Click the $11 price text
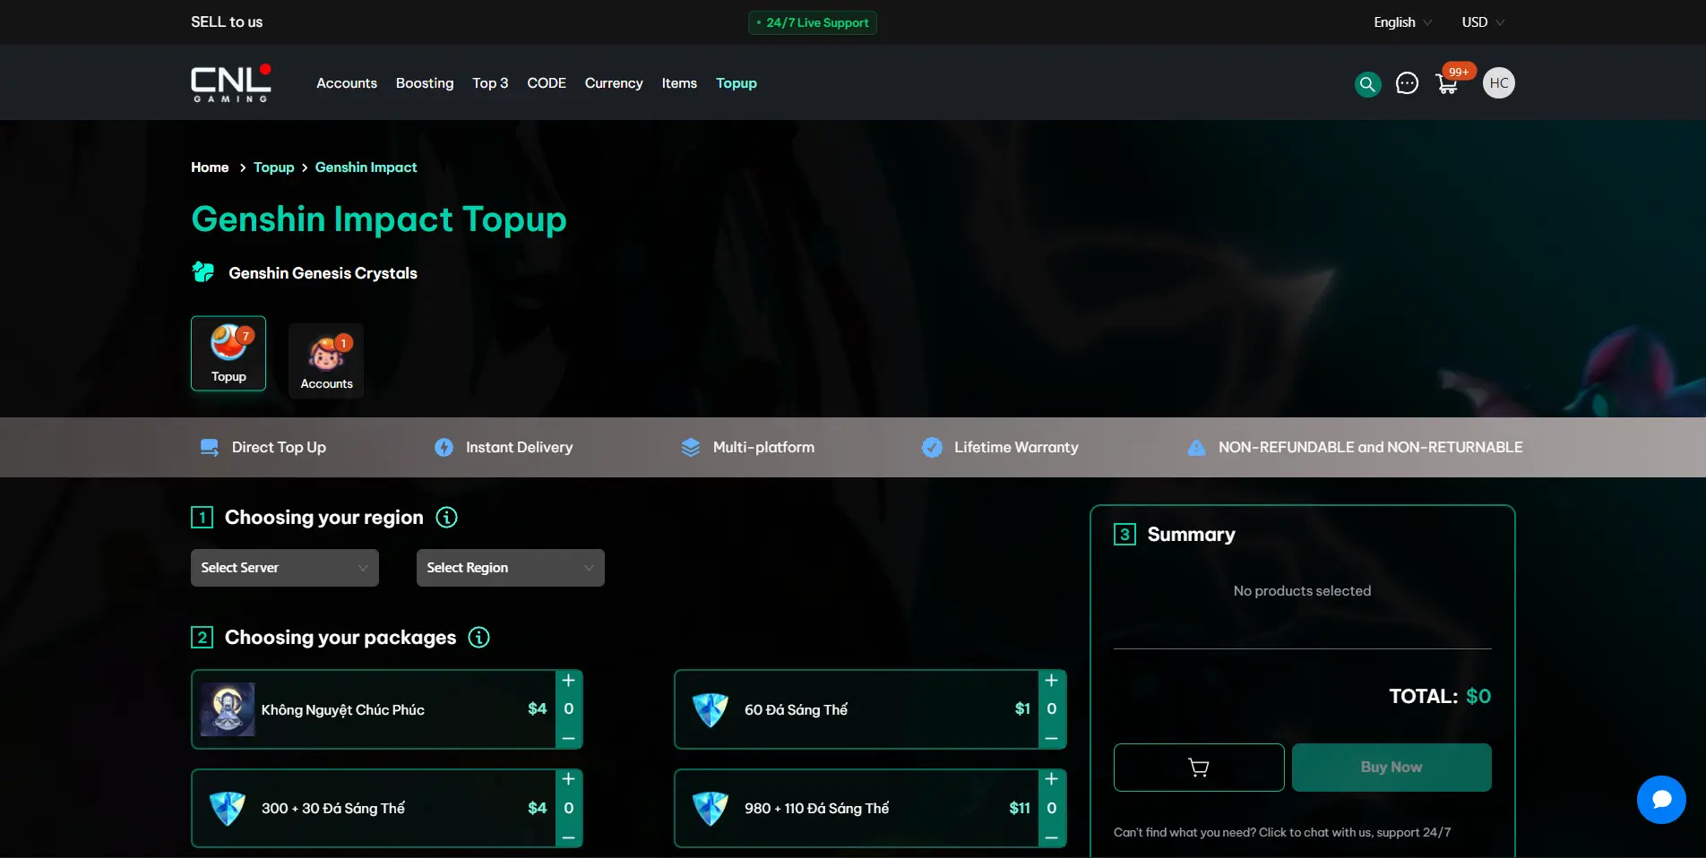 [1020, 809]
